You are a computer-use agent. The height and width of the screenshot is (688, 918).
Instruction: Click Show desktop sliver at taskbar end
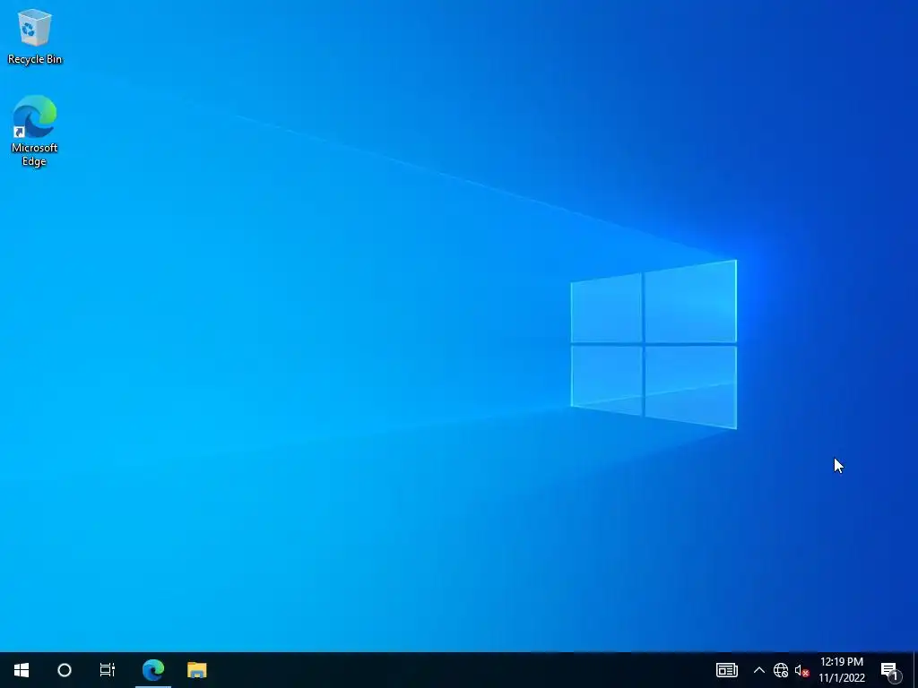point(915,670)
